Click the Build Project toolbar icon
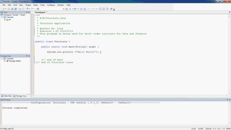Screen dimensions: 231x130 click(66, 9)
